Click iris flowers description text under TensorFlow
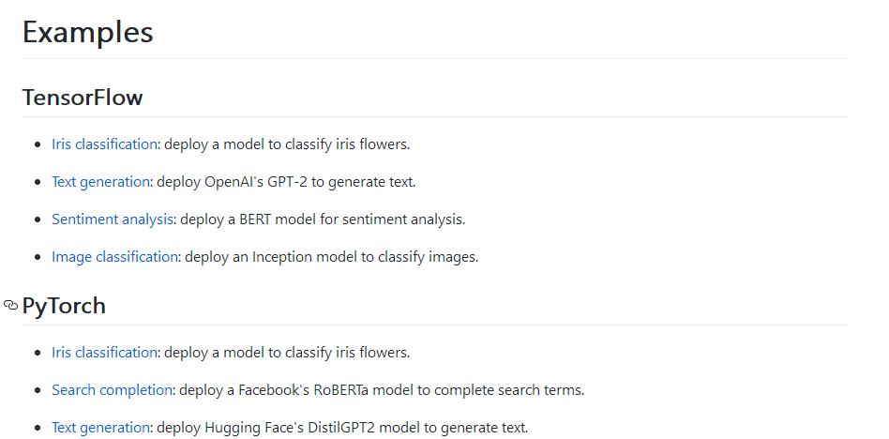This screenshot has width=889, height=439. (x=287, y=144)
